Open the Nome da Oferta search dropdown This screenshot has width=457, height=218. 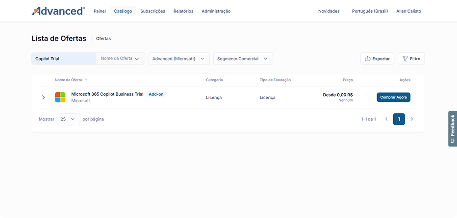(120, 59)
